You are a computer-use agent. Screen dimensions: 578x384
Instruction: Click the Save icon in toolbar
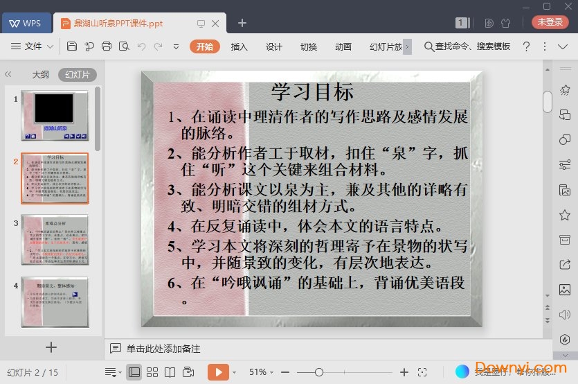72,46
